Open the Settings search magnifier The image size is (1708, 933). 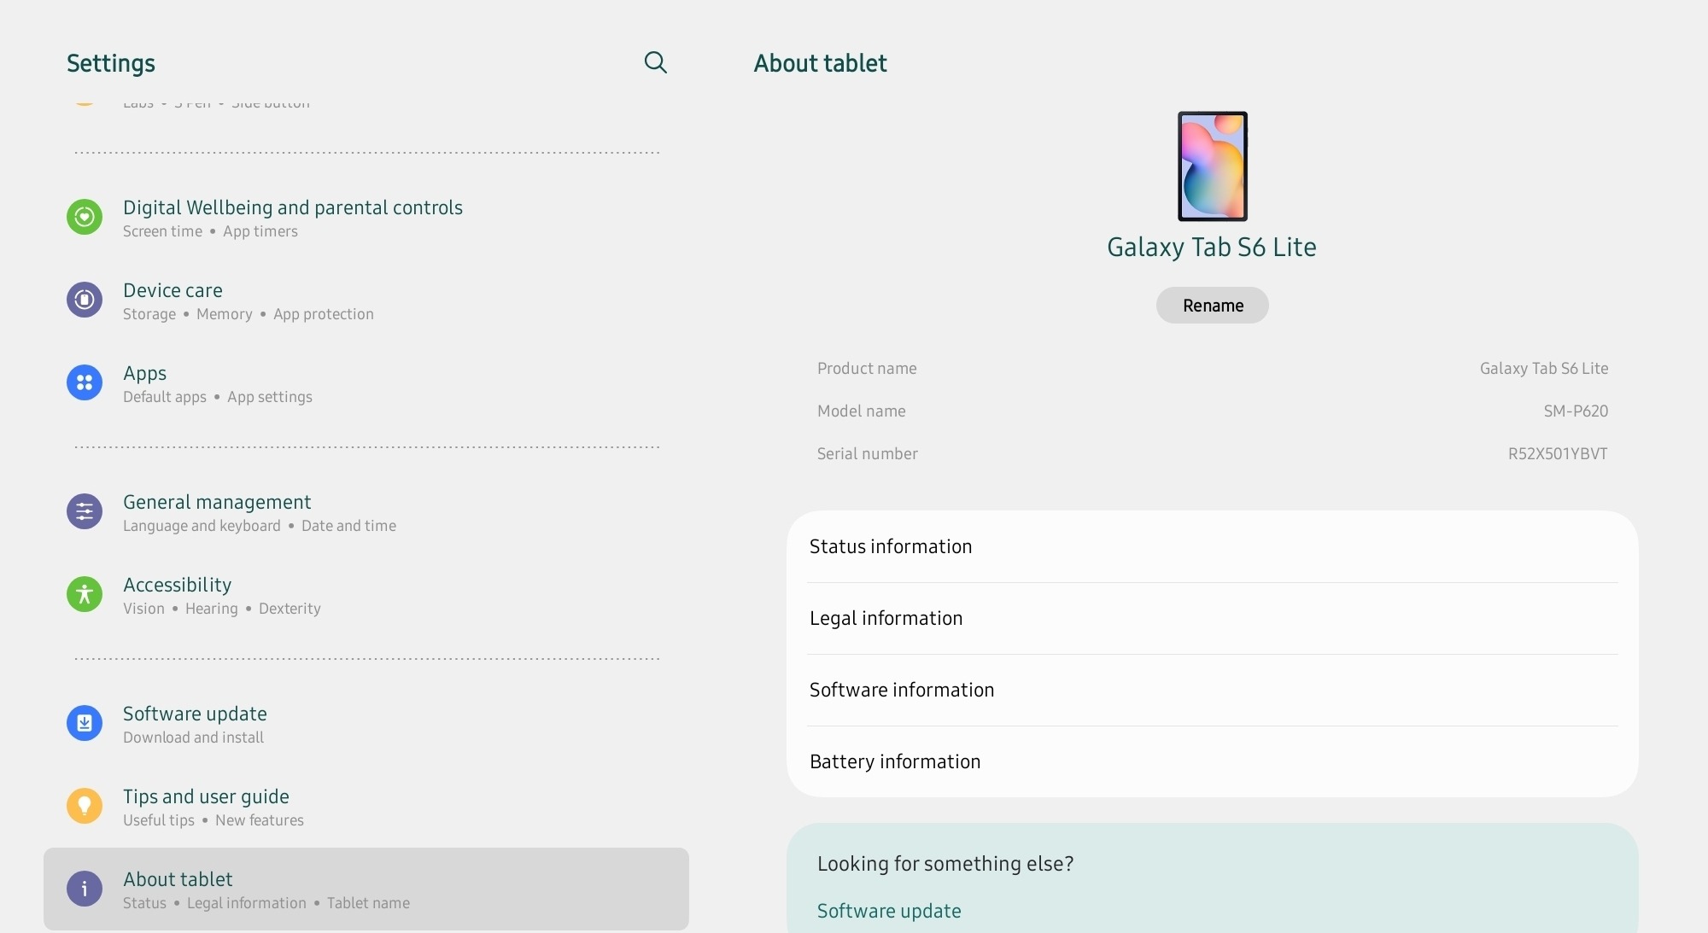tap(655, 62)
